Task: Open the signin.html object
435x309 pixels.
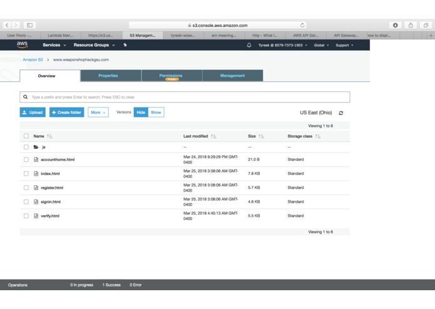Action: tap(51, 202)
